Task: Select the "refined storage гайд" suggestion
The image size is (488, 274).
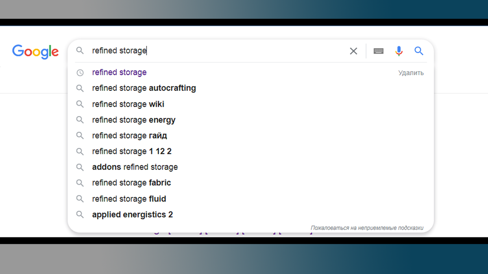Action: 129,136
